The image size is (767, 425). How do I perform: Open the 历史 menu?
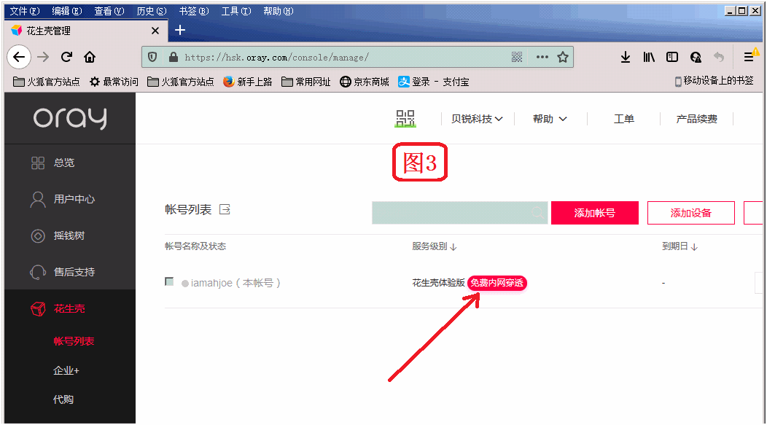(152, 11)
